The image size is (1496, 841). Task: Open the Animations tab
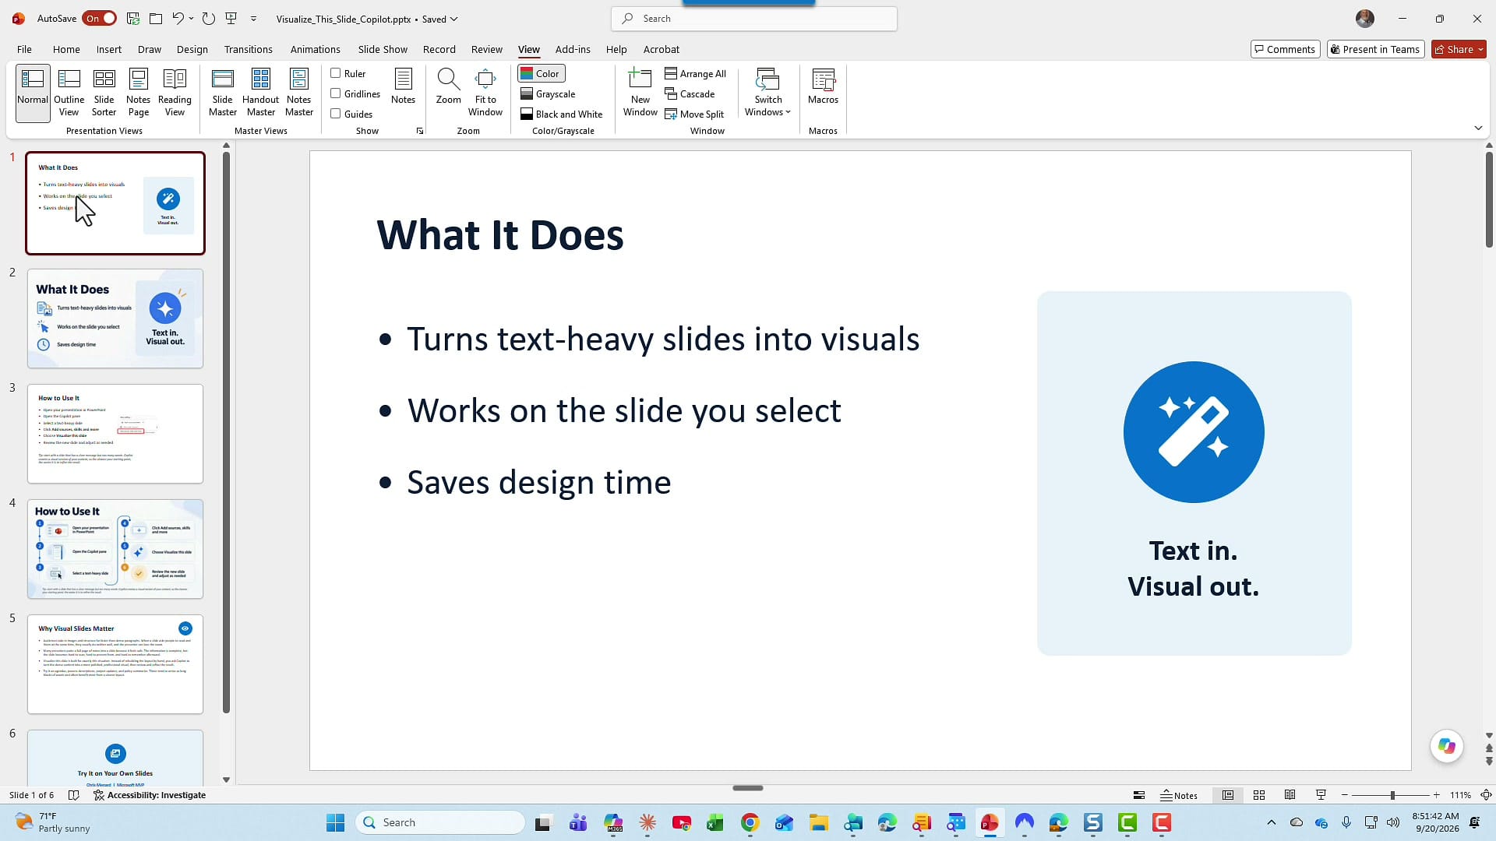pos(315,49)
